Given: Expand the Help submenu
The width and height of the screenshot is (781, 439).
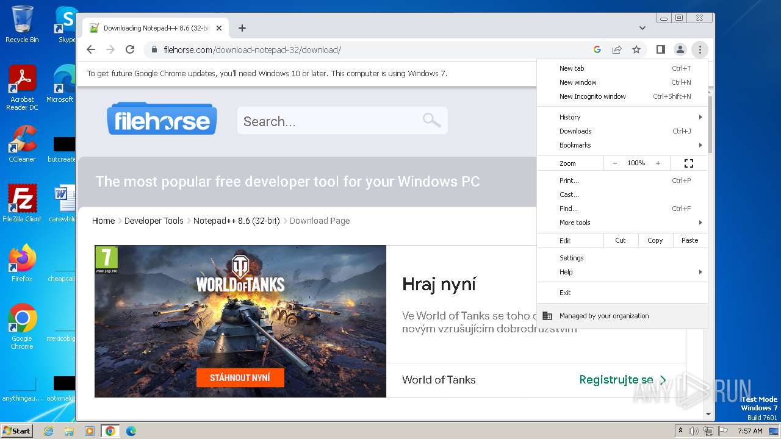Looking at the screenshot, I should pyautogui.click(x=622, y=272).
